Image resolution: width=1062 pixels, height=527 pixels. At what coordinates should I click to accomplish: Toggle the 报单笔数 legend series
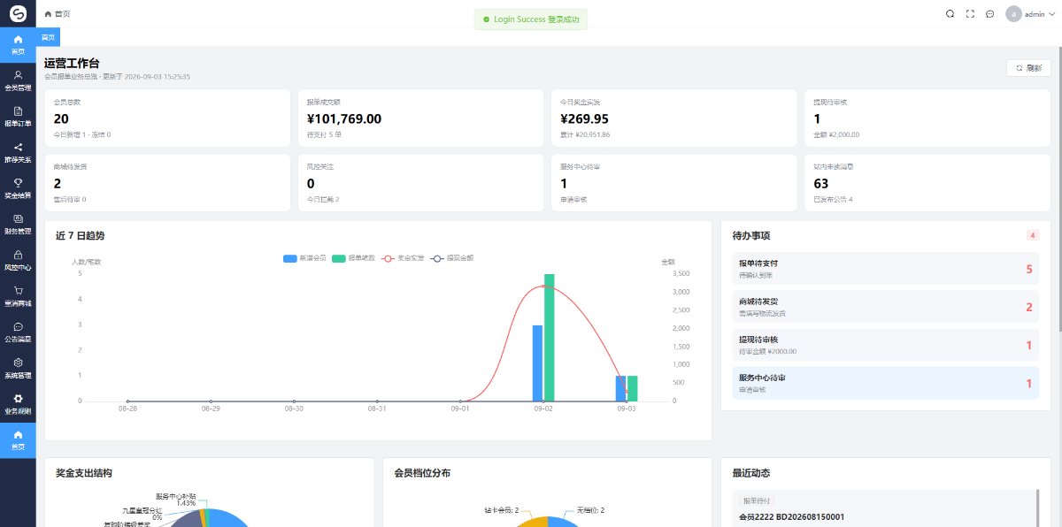[354, 258]
